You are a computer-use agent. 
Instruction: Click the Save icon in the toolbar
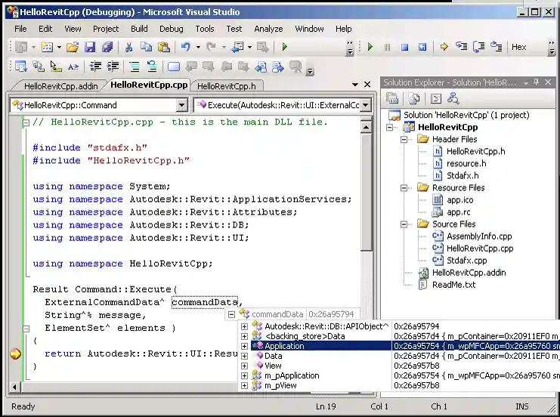(91, 47)
